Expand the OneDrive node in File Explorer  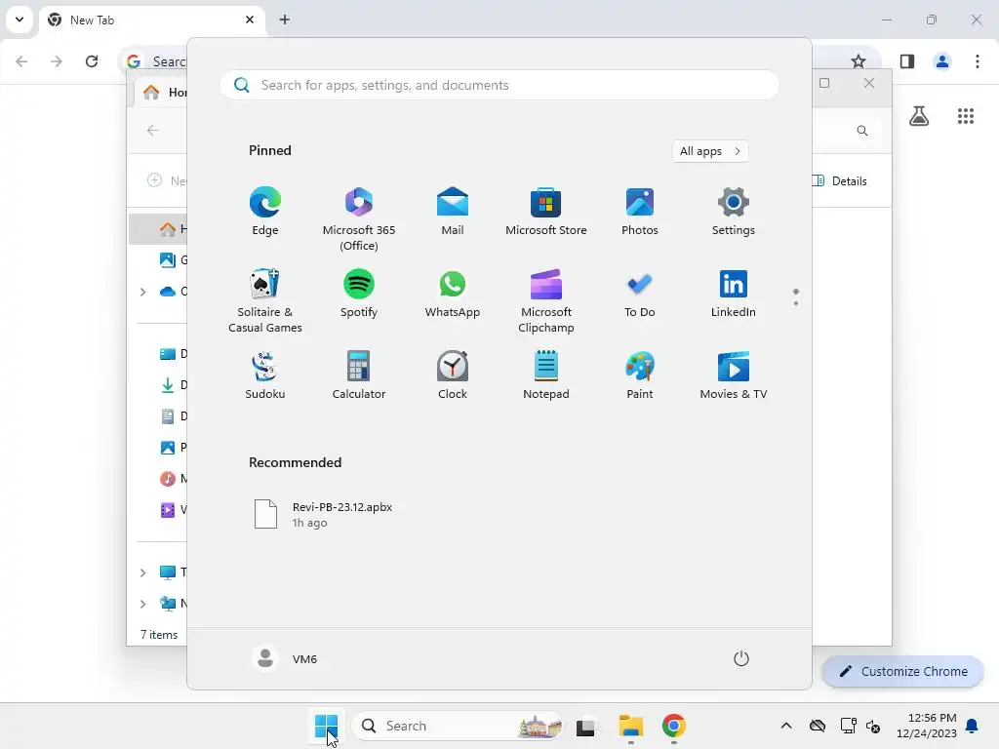(x=142, y=292)
